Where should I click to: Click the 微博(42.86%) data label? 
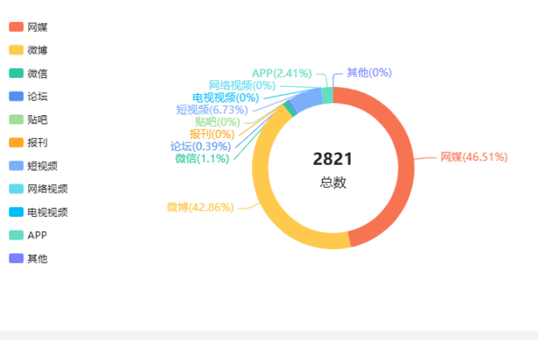point(200,207)
